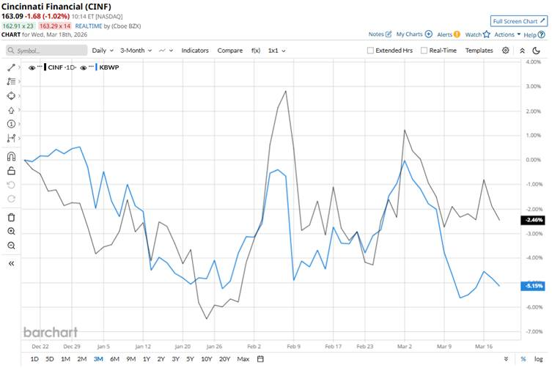Zoom out of the chart
Screen dimensions: 552x368
tap(11, 246)
